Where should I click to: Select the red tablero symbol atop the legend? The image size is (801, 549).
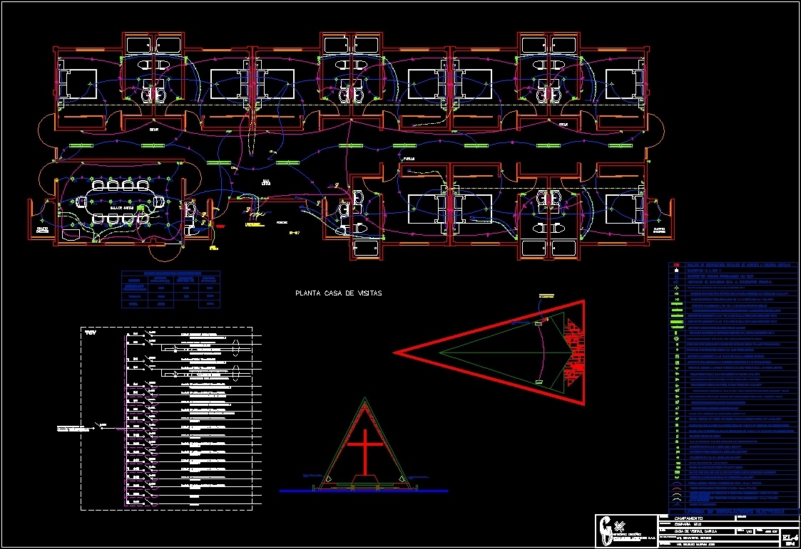click(x=675, y=265)
